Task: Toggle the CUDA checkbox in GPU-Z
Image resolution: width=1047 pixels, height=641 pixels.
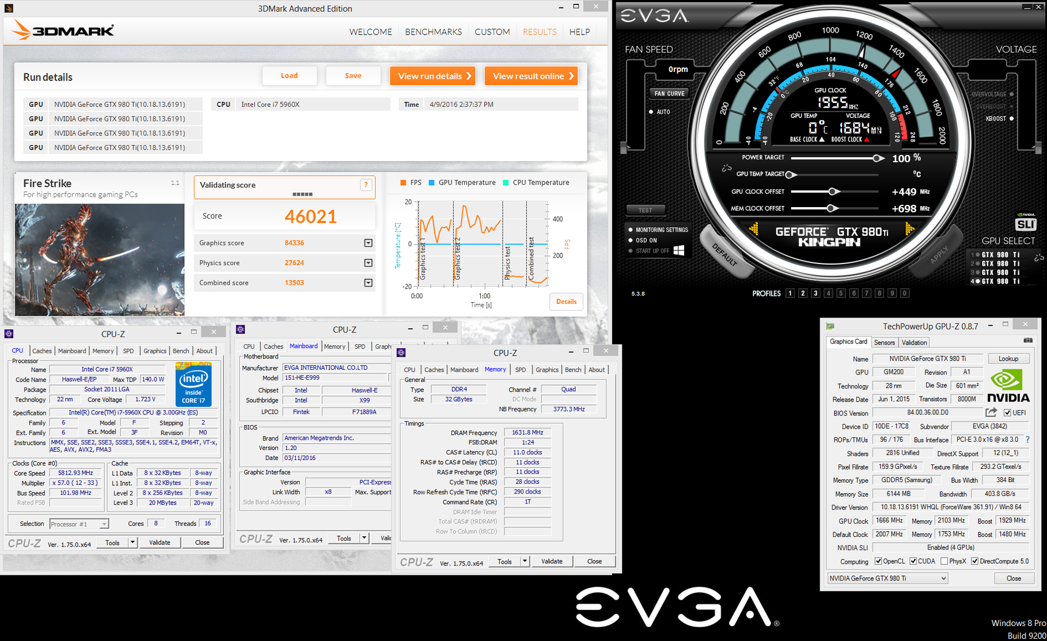Action: coord(913,561)
